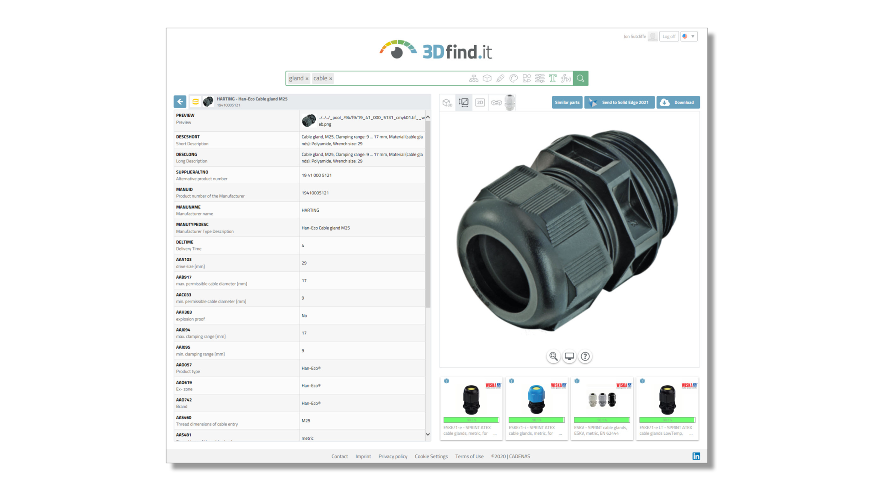Click the search magnifier button
This screenshot has height=491, width=874.
coord(580,78)
